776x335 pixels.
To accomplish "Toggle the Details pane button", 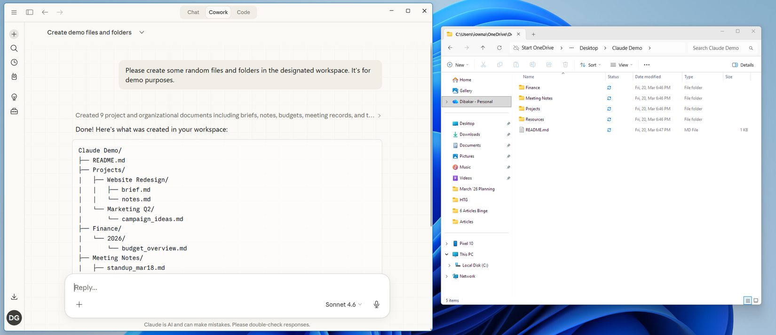I will pyautogui.click(x=743, y=65).
